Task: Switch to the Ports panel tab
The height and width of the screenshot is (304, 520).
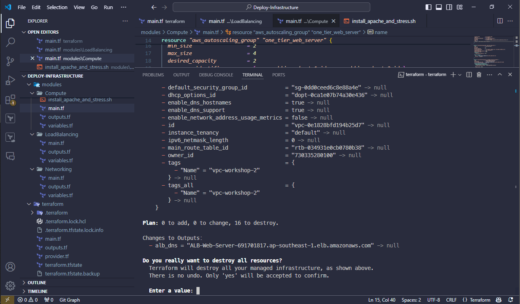Action: 278,75
